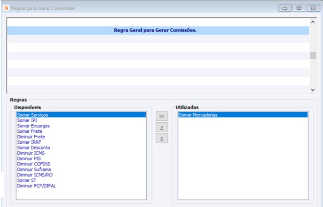
Task: Click the vertical scrollbar thumb in the grid
Action: (313, 56)
